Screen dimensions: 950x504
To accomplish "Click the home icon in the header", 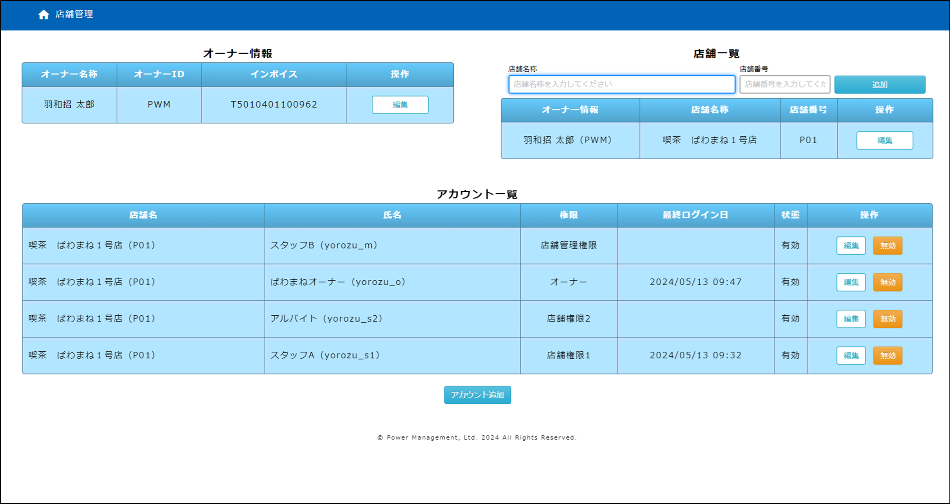I will (44, 15).
